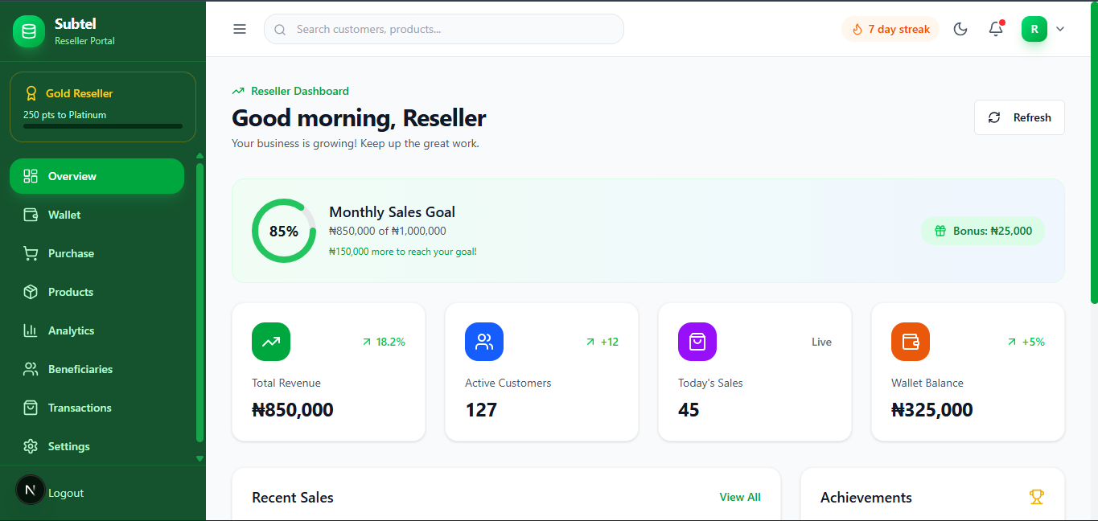Click the Subtel logo icon

pos(29,31)
